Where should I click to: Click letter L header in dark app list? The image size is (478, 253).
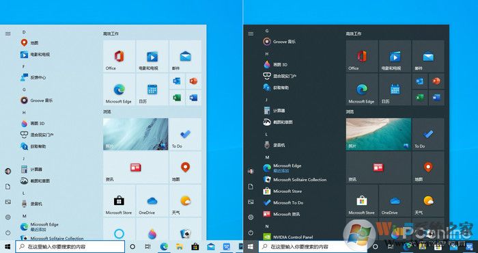coord(266,134)
